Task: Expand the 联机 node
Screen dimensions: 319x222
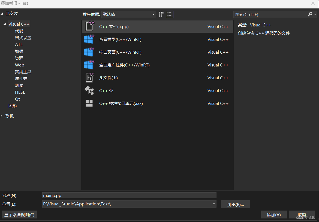Action: [x=2, y=116]
